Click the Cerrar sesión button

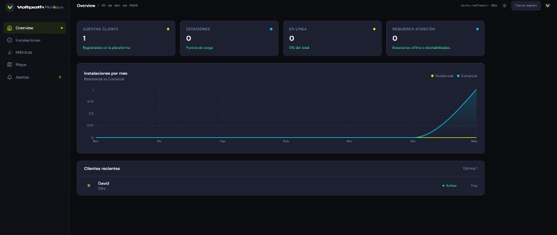pyautogui.click(x=526, y=5)
